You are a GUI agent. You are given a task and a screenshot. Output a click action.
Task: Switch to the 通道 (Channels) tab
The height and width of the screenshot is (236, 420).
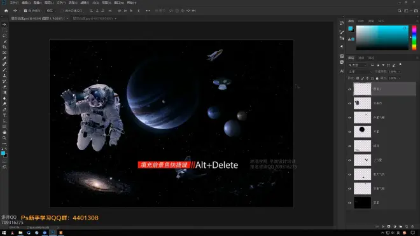[361, 58]
